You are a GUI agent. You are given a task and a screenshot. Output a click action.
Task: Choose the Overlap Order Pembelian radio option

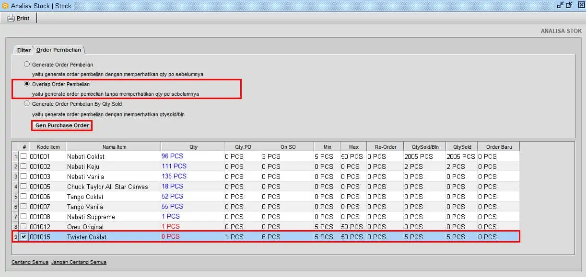pos(27,84)
